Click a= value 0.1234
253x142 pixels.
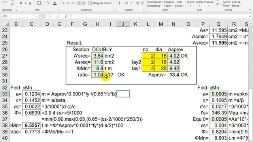tap(32, 94)
